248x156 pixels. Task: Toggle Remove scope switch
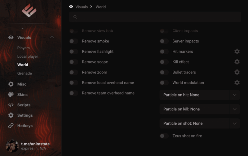click(x=73, y=62)
